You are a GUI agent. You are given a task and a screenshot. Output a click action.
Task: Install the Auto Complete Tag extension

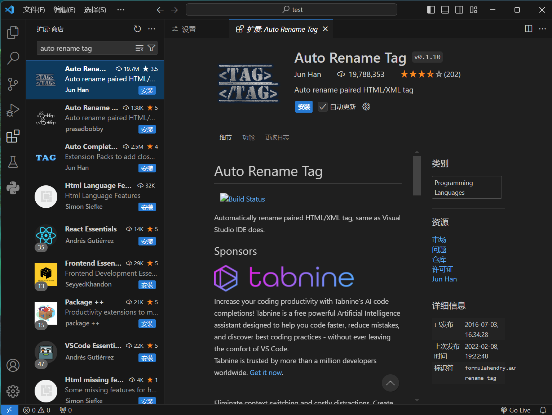[x=147, y=168]
